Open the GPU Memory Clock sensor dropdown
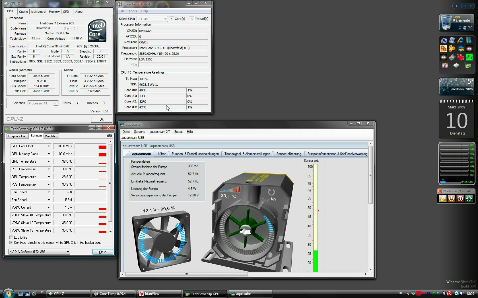The width and height of the screenshot is (478, 298). coord(49,154)
